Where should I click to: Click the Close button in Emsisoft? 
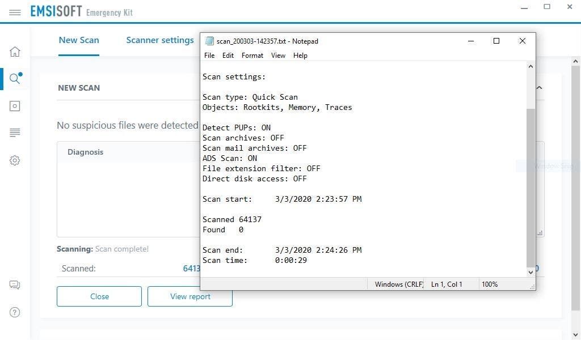tap(99, 296)
